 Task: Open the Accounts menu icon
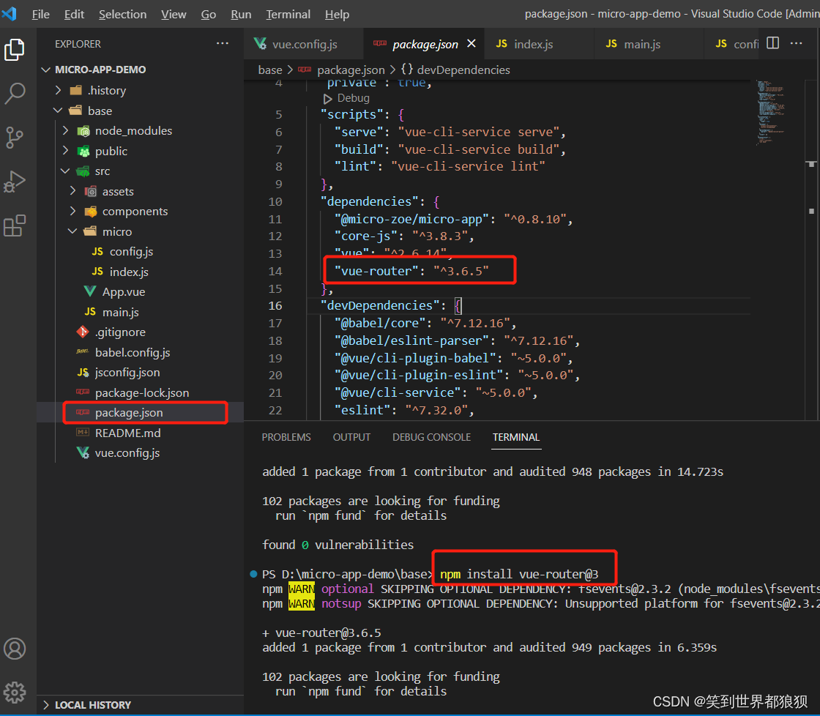click(x=15, y=649)
